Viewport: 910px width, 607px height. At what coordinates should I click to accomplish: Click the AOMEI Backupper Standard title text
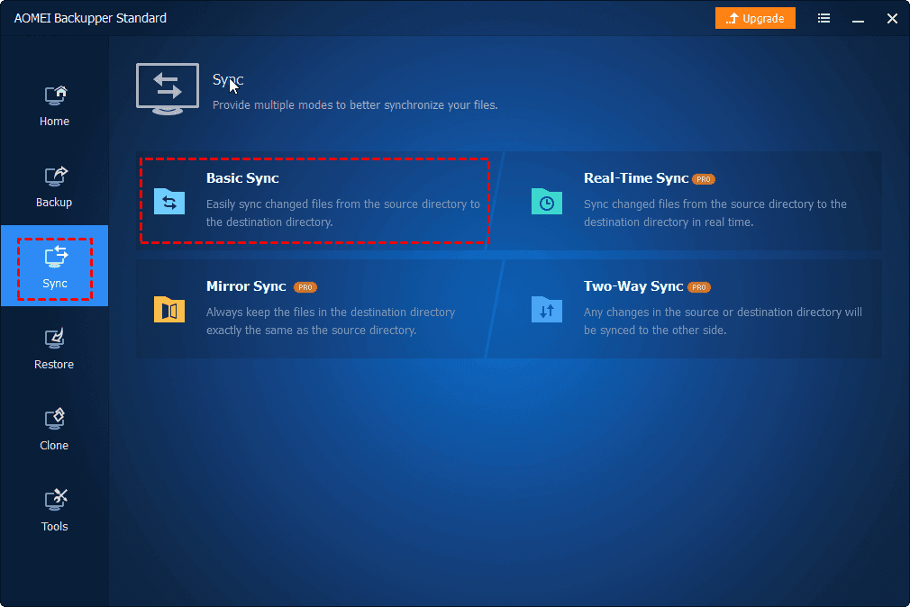coord(90,18)
